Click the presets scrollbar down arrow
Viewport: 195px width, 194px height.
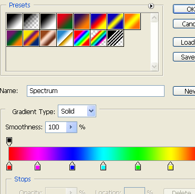[x=155, y=67]
